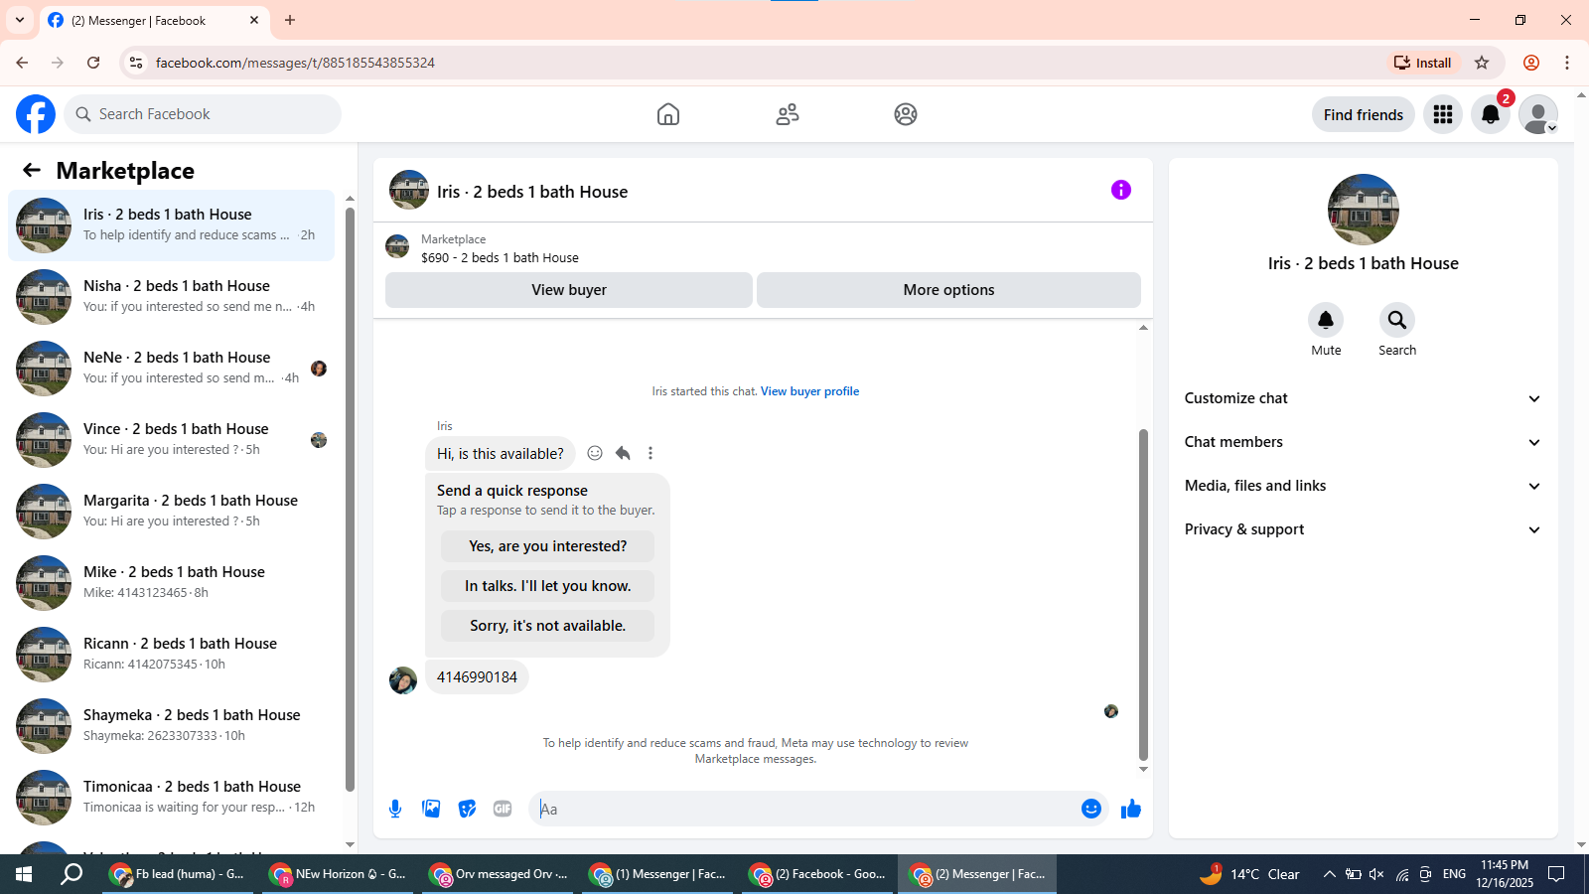The image size is (1589, 894).
Task: Expand Customize chat section
Action: coord(1364,398)
